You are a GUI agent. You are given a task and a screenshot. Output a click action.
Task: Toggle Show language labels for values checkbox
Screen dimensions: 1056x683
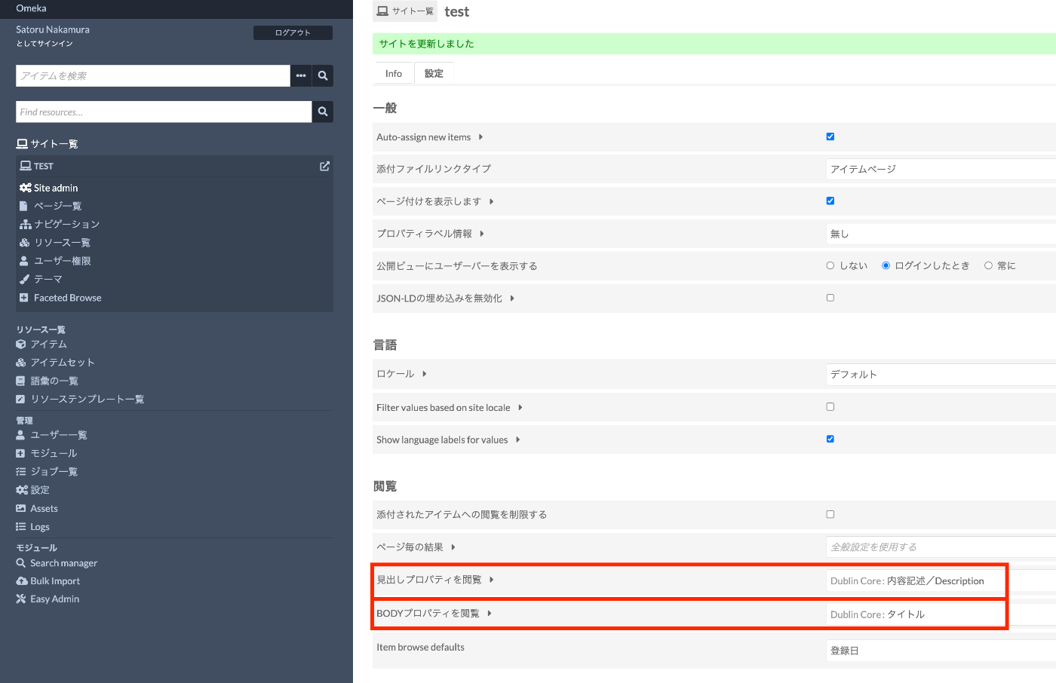830,439
